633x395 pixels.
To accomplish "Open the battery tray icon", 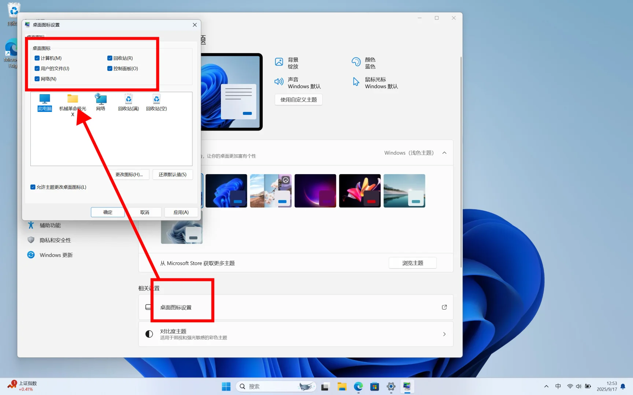I will point(588,386).
